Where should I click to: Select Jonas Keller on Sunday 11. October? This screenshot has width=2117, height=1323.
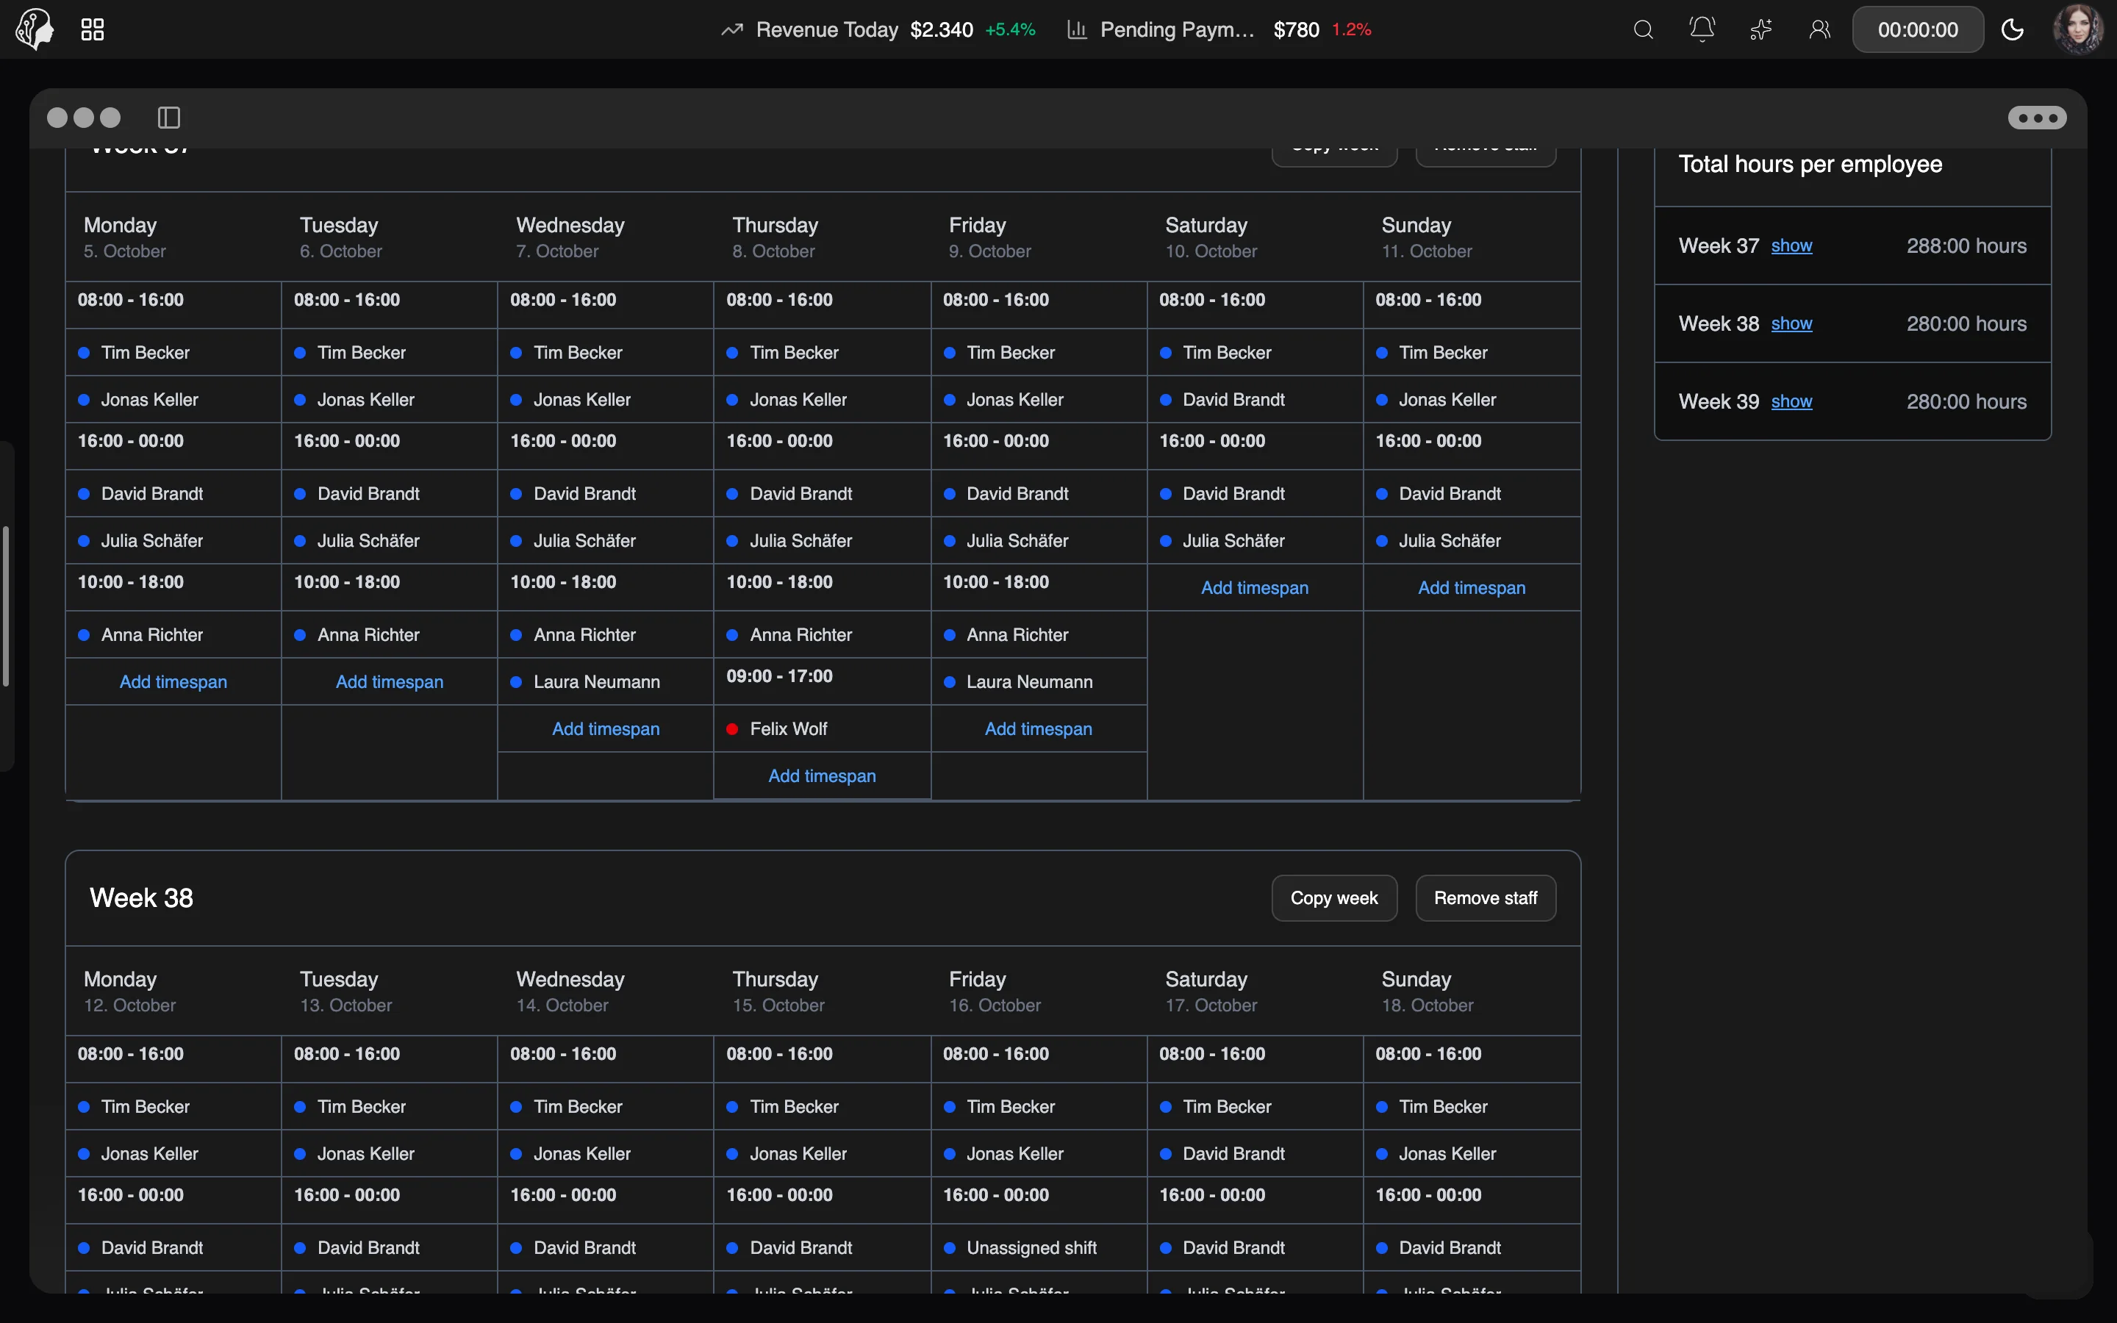(x=1472, y=400)
